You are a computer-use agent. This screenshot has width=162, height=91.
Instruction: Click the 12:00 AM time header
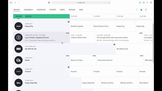click(x=127, y=16)
